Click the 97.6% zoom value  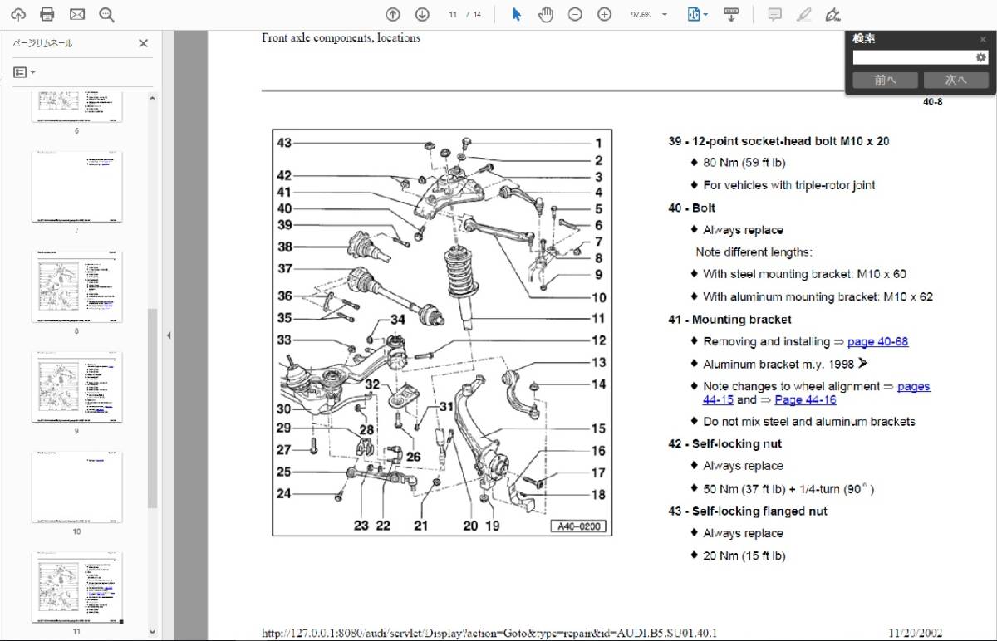click(x=641, y=15)
